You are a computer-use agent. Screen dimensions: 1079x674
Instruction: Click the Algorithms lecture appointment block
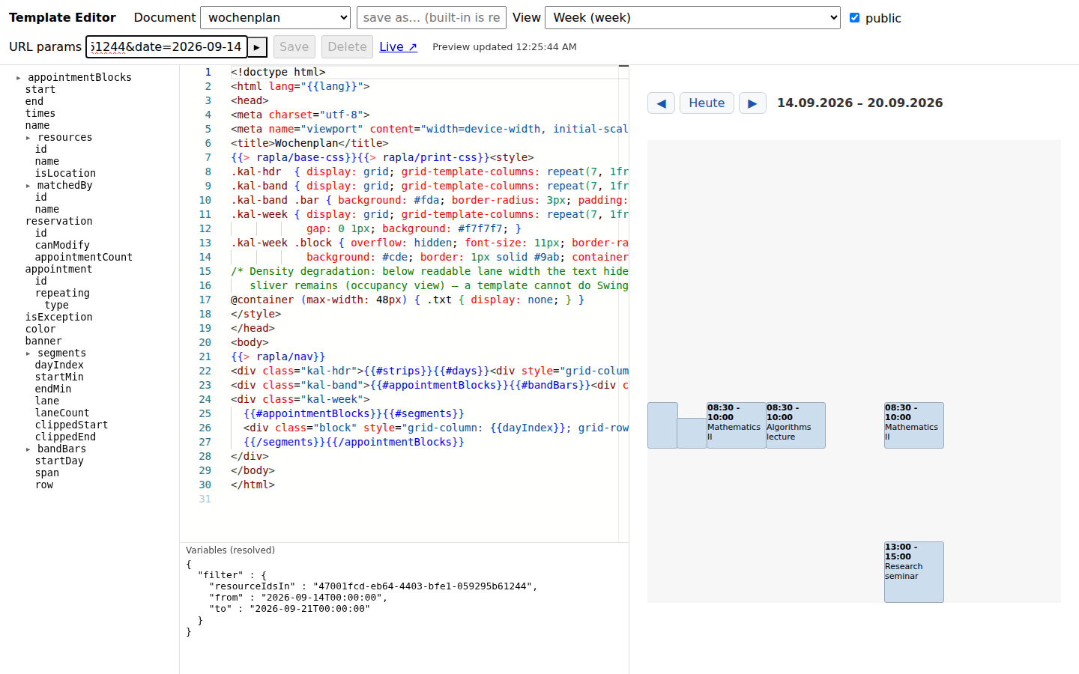coord(795,425)
